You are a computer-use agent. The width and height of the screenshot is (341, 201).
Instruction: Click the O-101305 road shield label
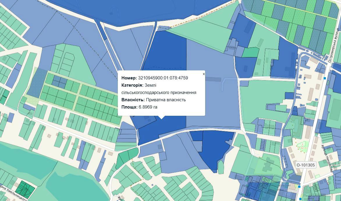tap(306, 165)
